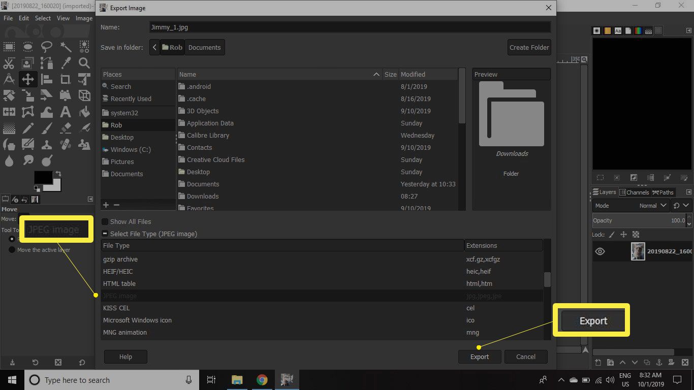This screenshot has width=694, height=390.
Task: Select the Ellipse Select tool
Action: click(28, 47)
